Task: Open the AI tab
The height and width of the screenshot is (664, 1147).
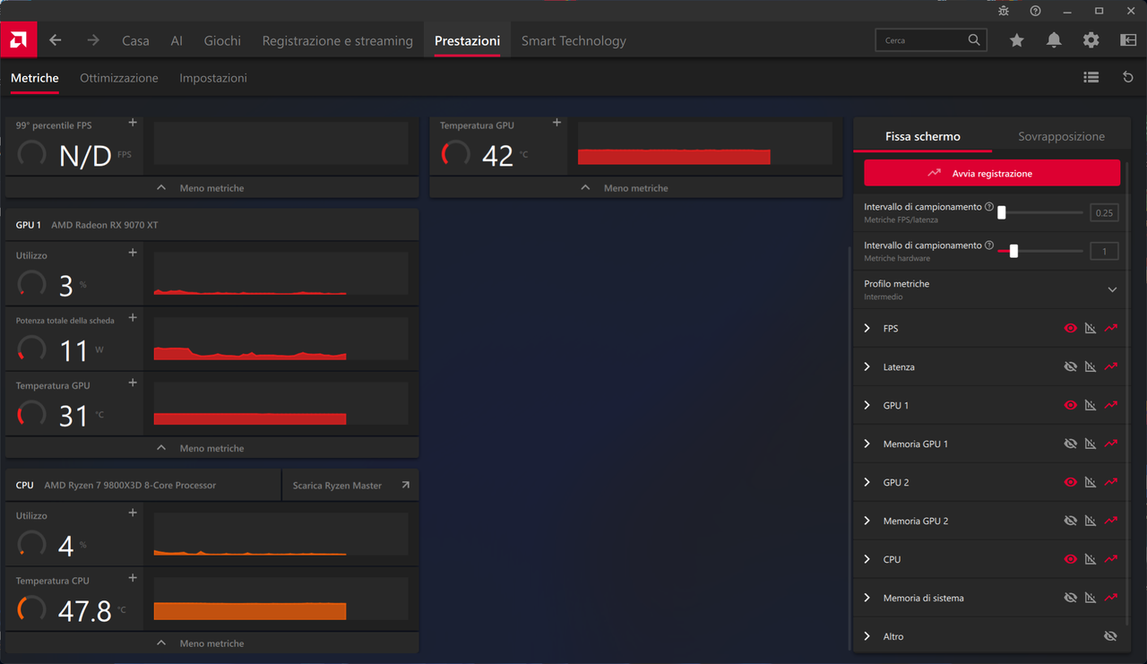Action: point(177,40)
